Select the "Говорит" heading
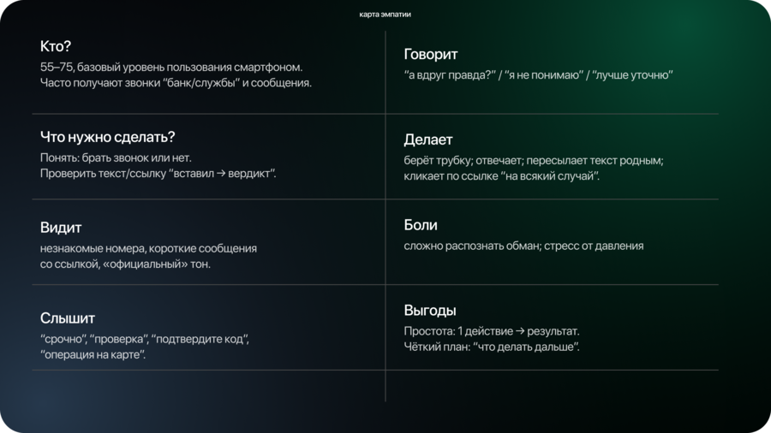This screenshot has width=771, height=433. point(431,55)
